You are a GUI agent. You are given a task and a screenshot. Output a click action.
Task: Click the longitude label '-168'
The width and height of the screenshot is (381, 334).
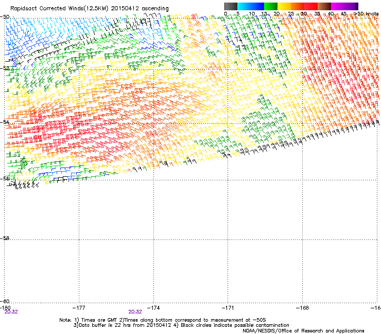[303, 308]
